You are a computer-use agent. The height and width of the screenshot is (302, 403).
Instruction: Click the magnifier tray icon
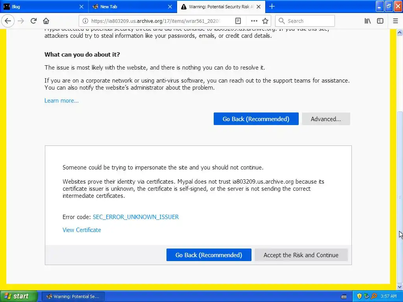374,296
